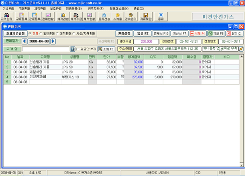
Task: Click the 종료 (exit) toolbar icon
Action: coord(161,17)
